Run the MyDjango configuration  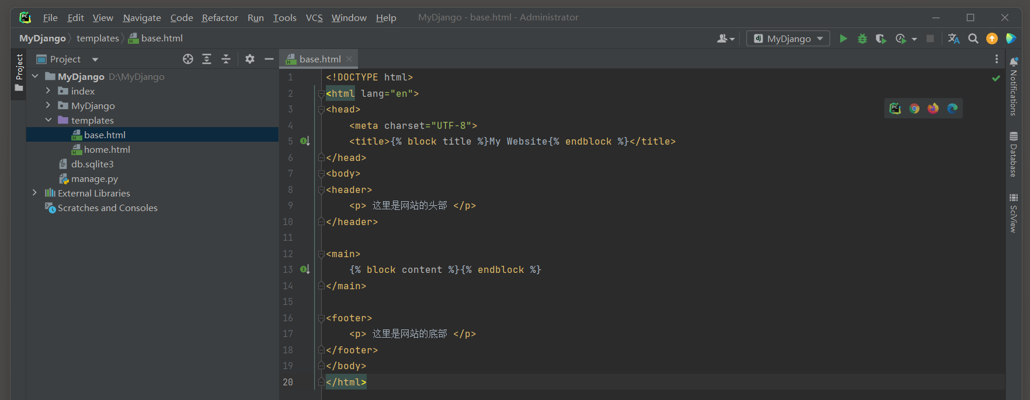coord(843,38)
